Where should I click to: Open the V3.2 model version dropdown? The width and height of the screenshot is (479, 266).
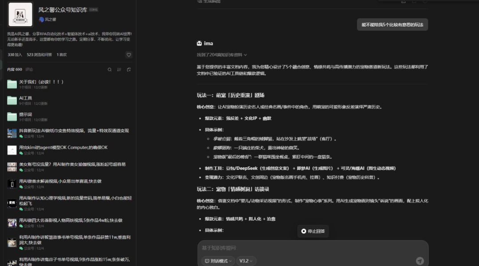tap(246, 261)
